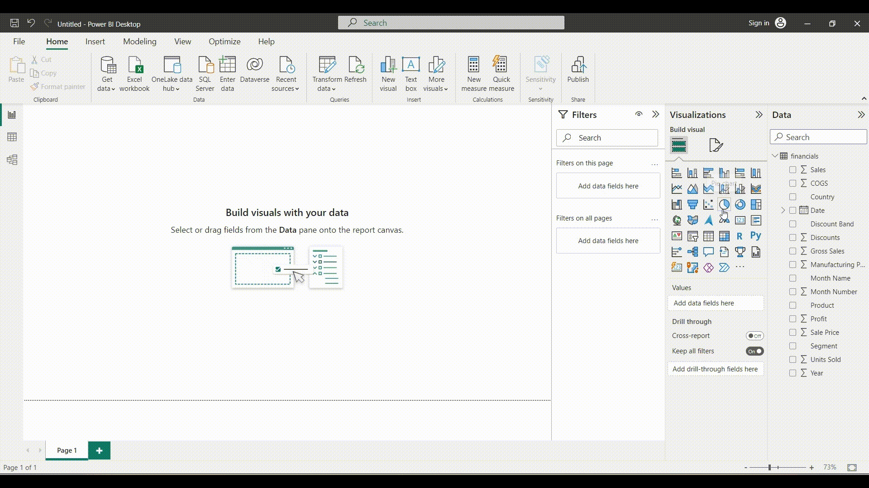869x488 pixels.
Task: Select the Funnel chart visual
Action: 692,205
